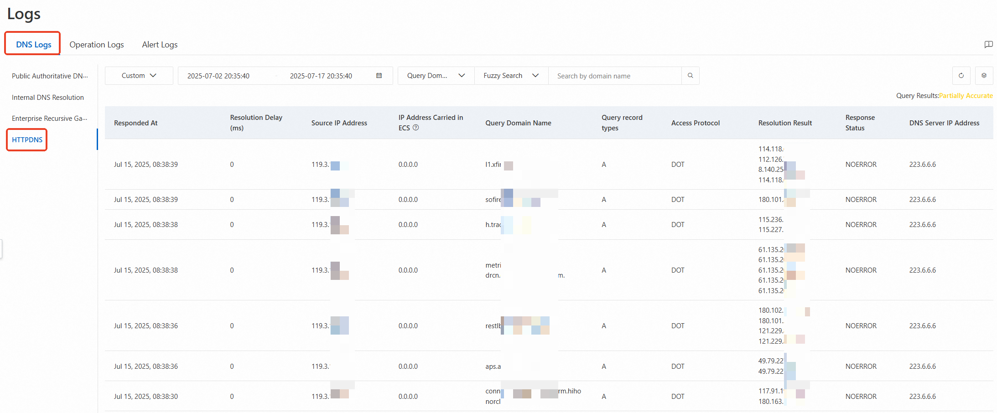Click source IP 119.3. in h.trac row
The width and height of the screenshot is (997, 413).
click(321, 225)
